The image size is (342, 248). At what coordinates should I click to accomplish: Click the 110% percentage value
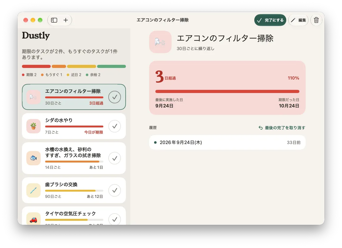[x=293, y=78]
